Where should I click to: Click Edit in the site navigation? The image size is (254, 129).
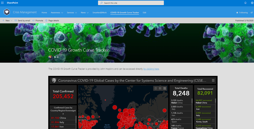coord(144,12)
